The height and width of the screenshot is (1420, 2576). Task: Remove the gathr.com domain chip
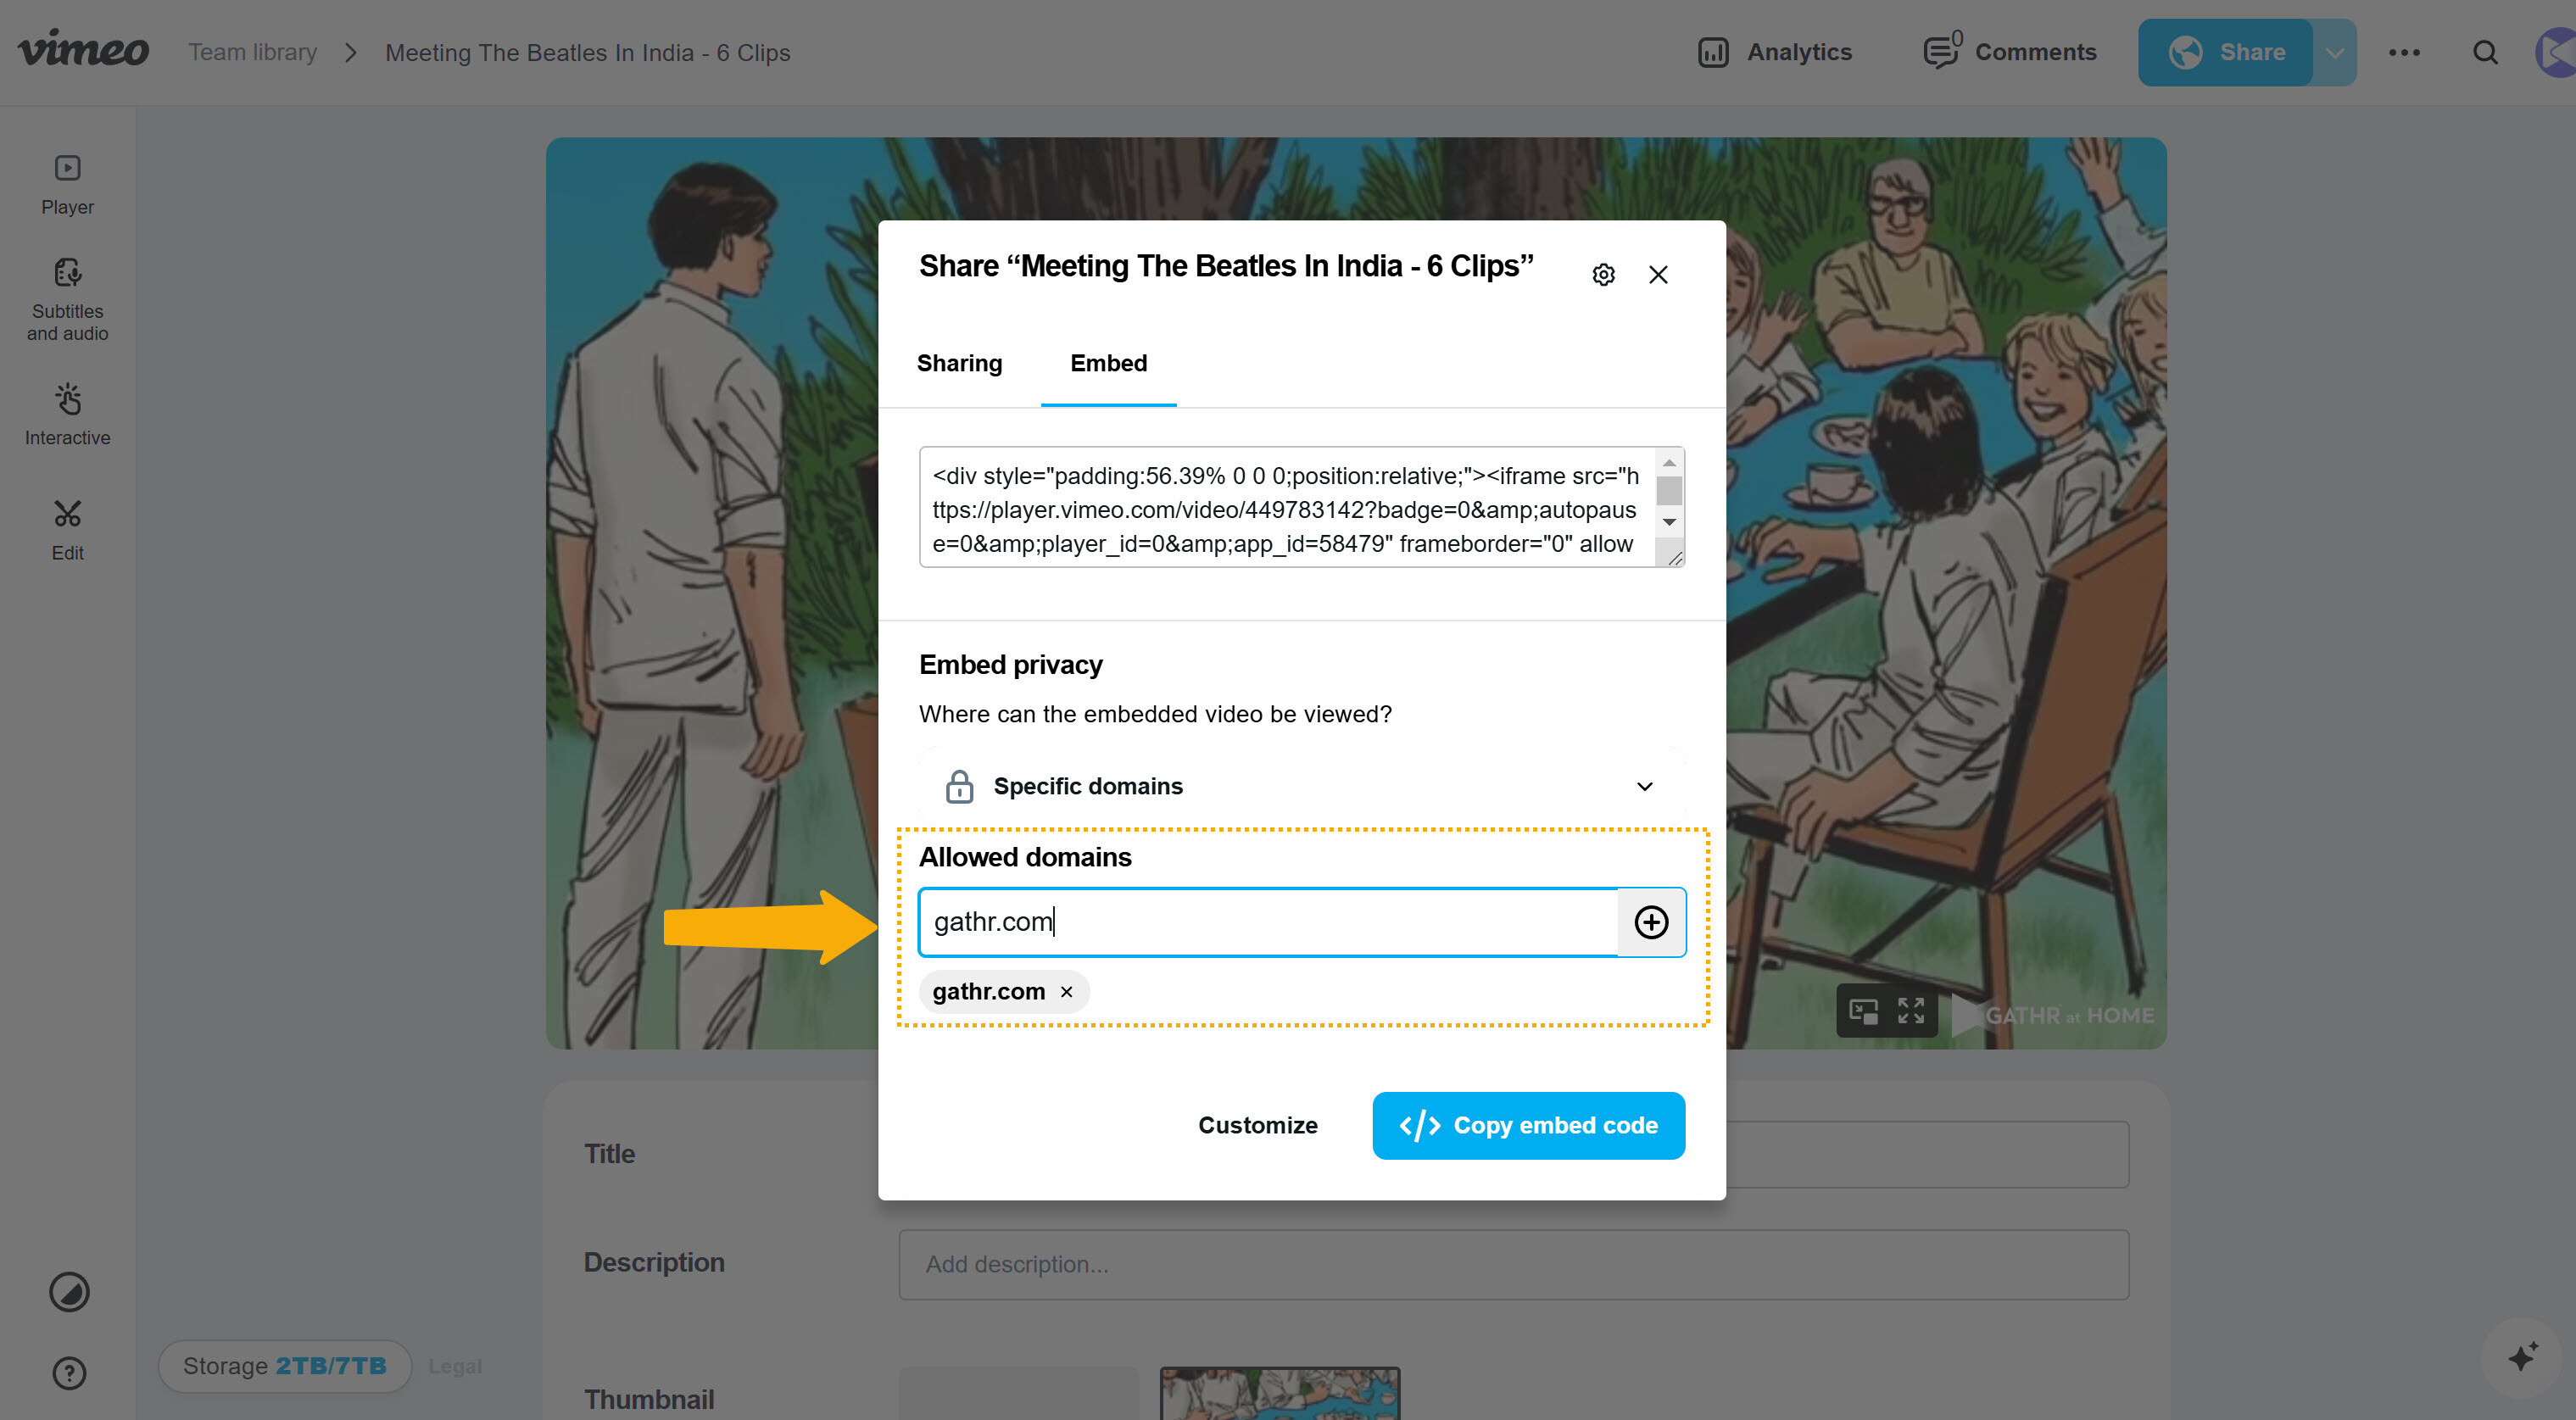click(1066, 991)
